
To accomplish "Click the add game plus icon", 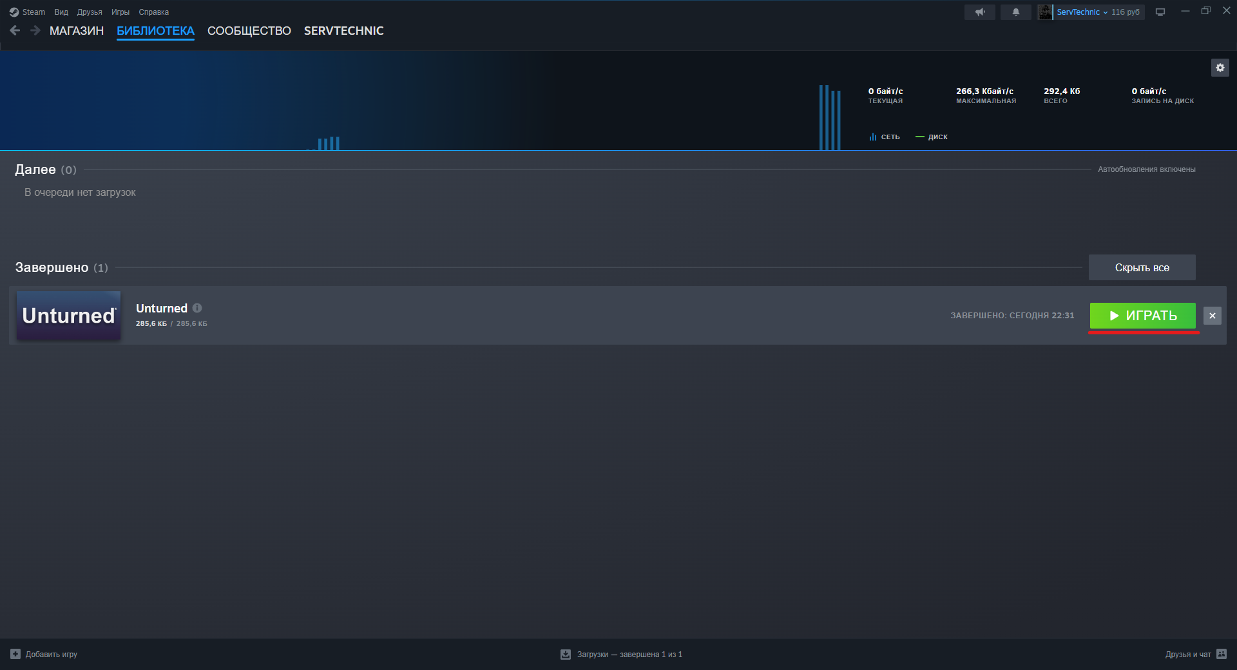I will click(x=15, y=654).
